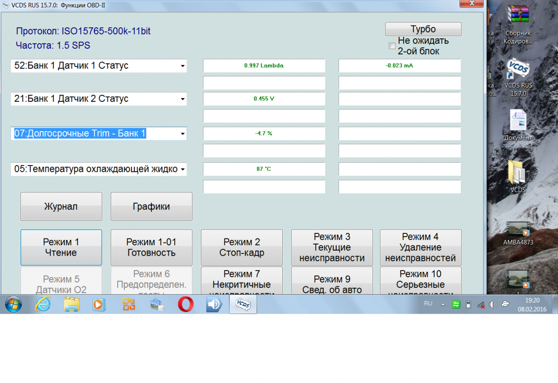Open the Сборник Кодиров WinRAR archive icon
This screenshot has width=558, height=383.
point(518,24)
